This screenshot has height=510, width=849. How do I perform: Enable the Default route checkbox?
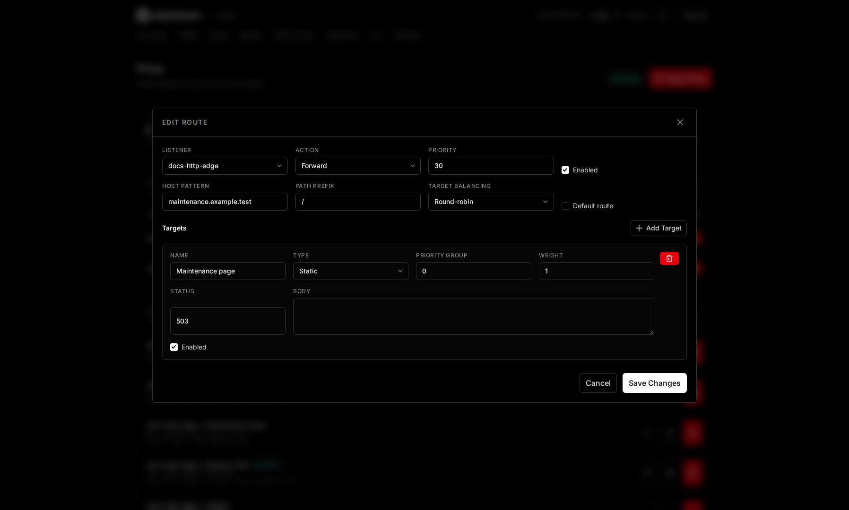(x=565, y=206)
